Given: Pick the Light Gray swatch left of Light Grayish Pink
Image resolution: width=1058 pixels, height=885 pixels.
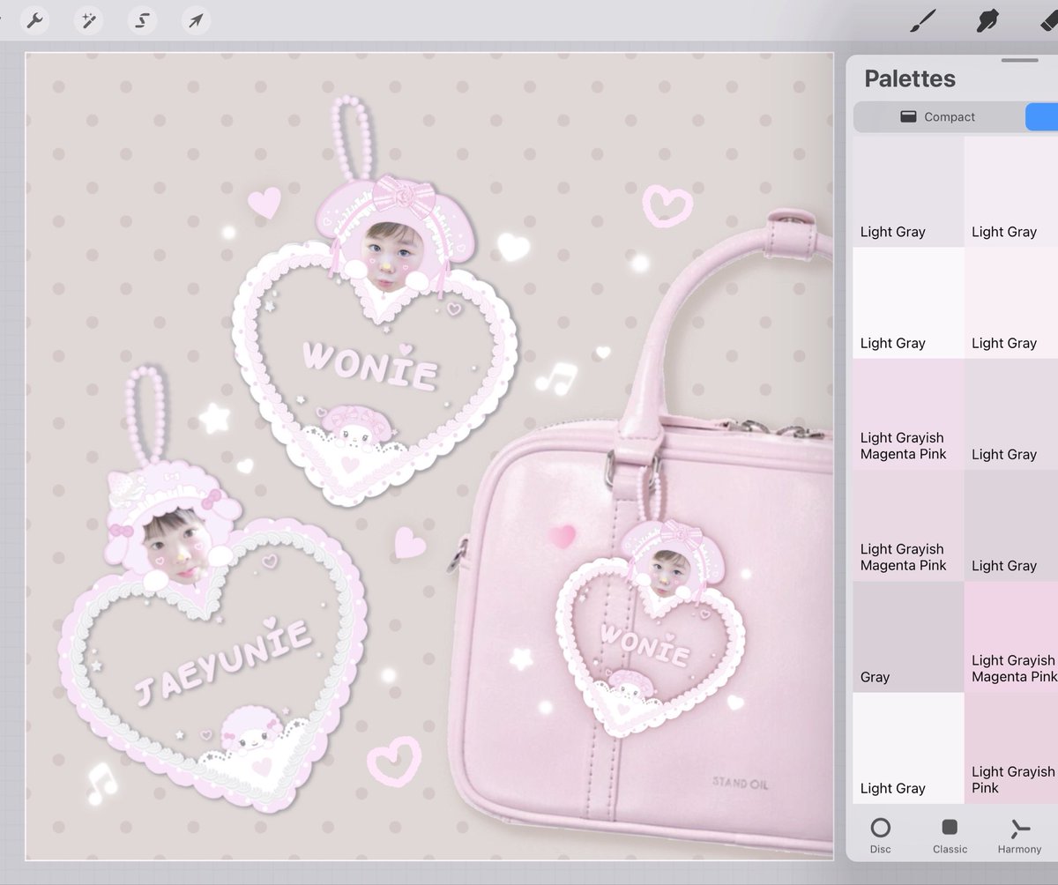Looking at the screenshot, I should [x=907, y=748].
